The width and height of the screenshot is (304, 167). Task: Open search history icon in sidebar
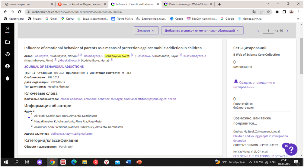[7, 54]
